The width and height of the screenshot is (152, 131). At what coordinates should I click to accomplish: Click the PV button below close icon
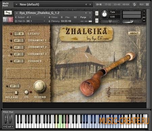[x=144, y=21]
